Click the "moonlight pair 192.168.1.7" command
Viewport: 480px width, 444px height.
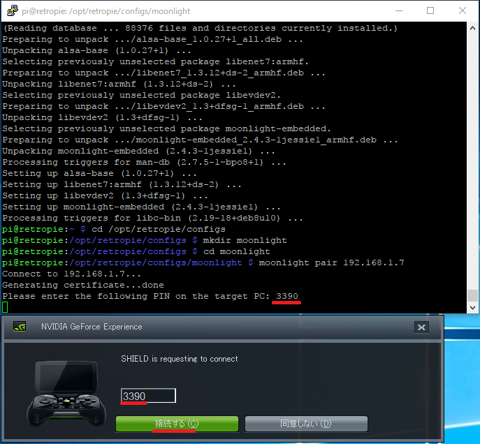tap(332, 262)
